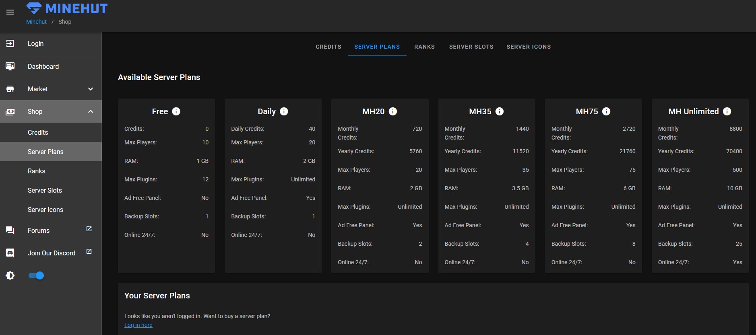Open the hamburger navigation menu
This screenshot has width=756, height=335.
10,12
